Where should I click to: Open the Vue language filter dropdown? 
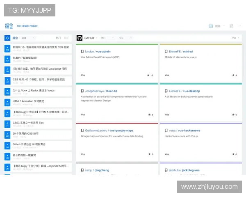[x=236, y=38]
